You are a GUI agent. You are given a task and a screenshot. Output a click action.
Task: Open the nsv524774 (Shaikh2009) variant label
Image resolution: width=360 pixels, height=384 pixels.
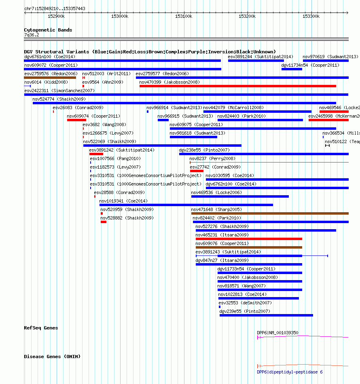59,99
